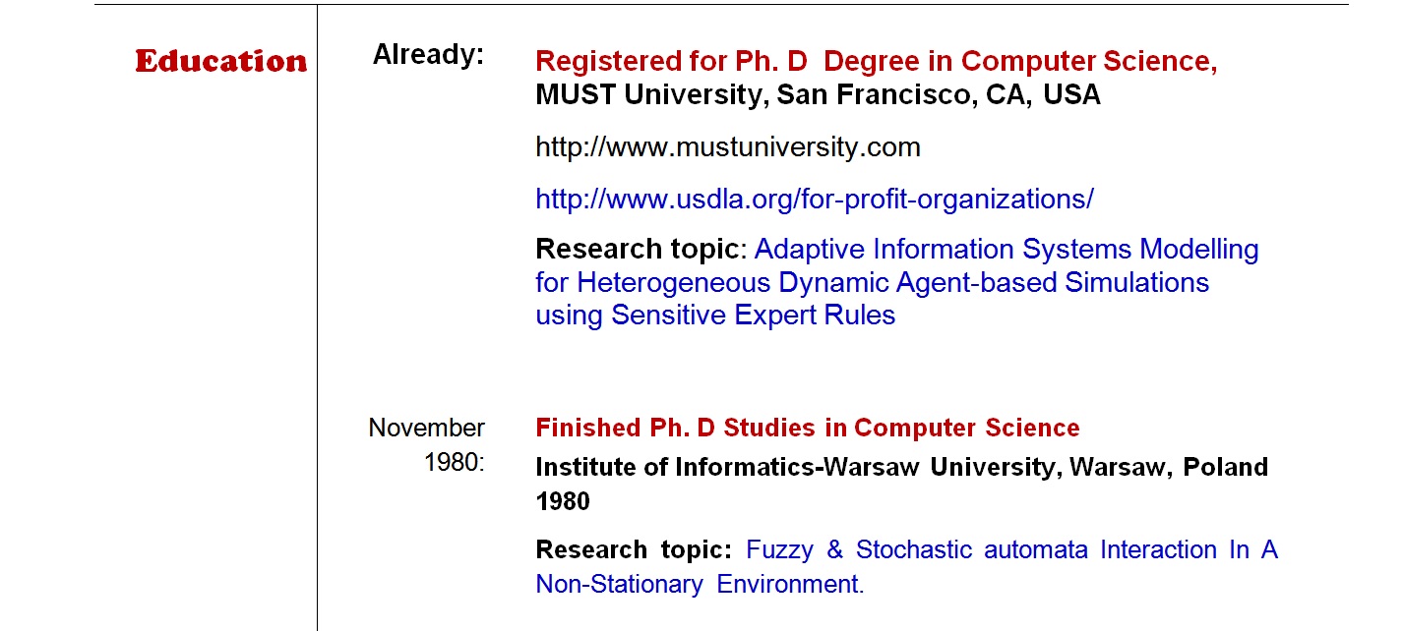Click 'Institute of Informatics-Warsaw University' line
Screen dimensions: 1403x631
(x=793, y=467)
